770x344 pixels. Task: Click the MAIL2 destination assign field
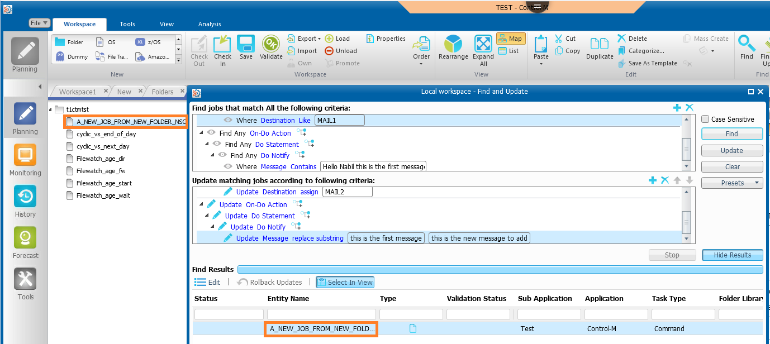347,192
